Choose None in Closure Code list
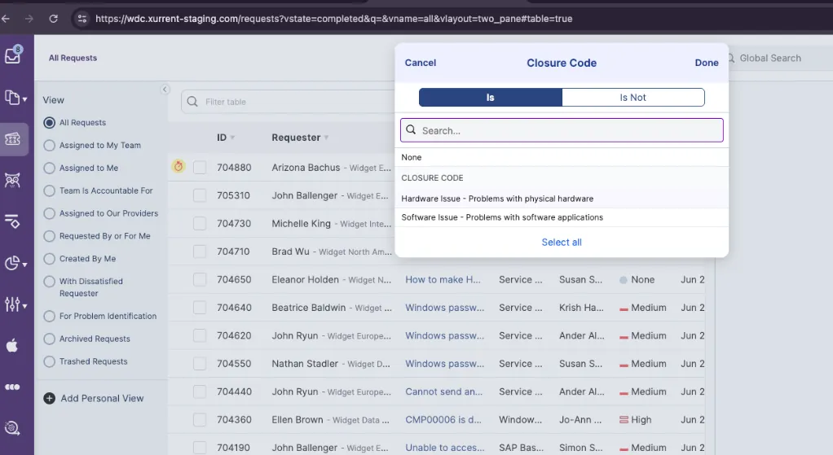833x455 pixels. point(562,158)
